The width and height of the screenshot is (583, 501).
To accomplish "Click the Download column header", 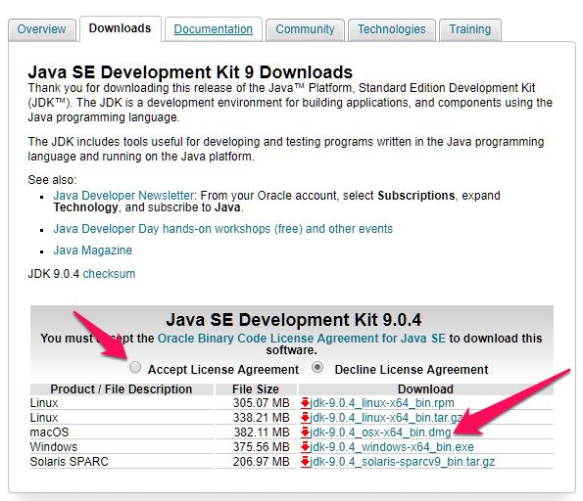I will (425, 388).
